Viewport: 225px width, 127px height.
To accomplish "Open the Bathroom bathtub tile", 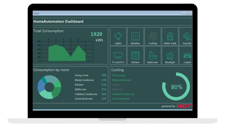I will click(153, 56).
